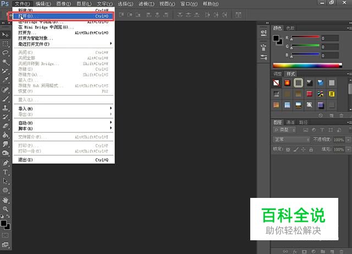Toggle Quick Mask mode in toolbox

pos(5,235)
